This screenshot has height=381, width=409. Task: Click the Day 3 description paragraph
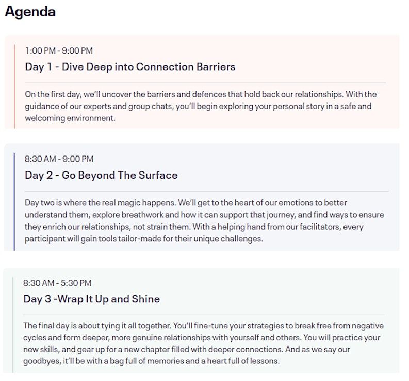coord(203,343)
